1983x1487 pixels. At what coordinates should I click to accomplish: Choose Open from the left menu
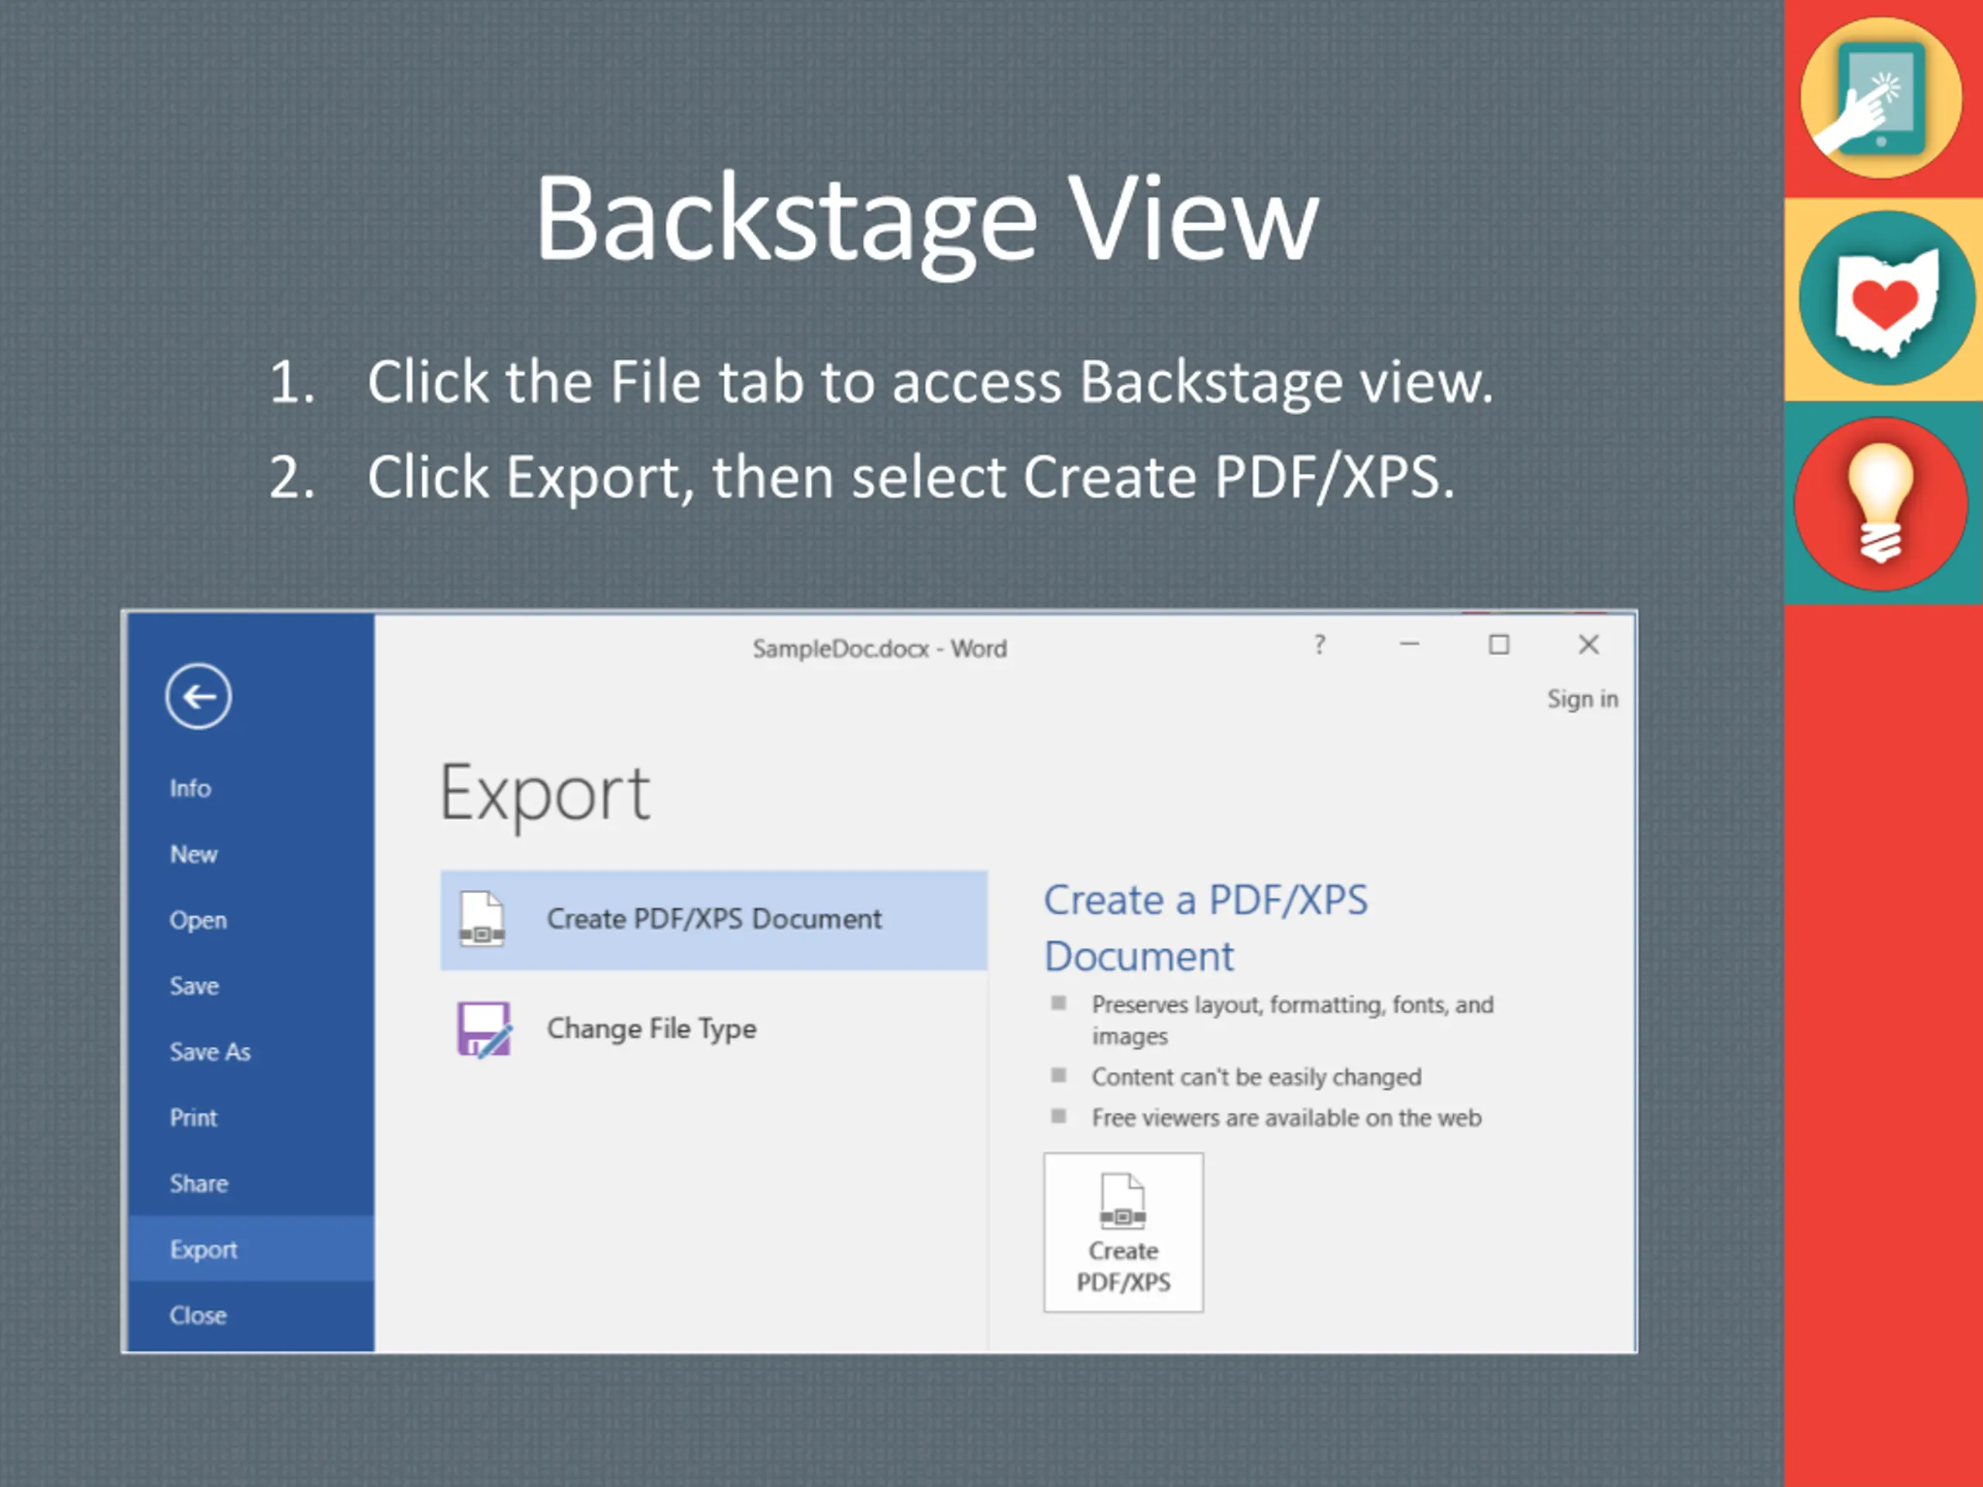198,921
